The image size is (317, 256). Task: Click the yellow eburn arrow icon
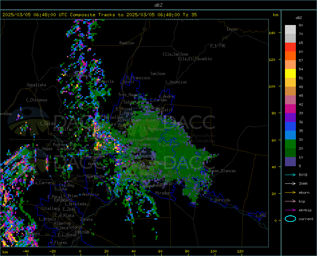pos(290,193)
